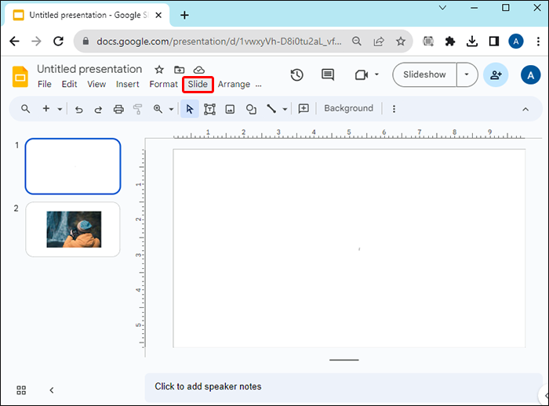The height and width of the screenshot is (406, 549).
Task: Undo the last action
Action: (x=78, y=109)
